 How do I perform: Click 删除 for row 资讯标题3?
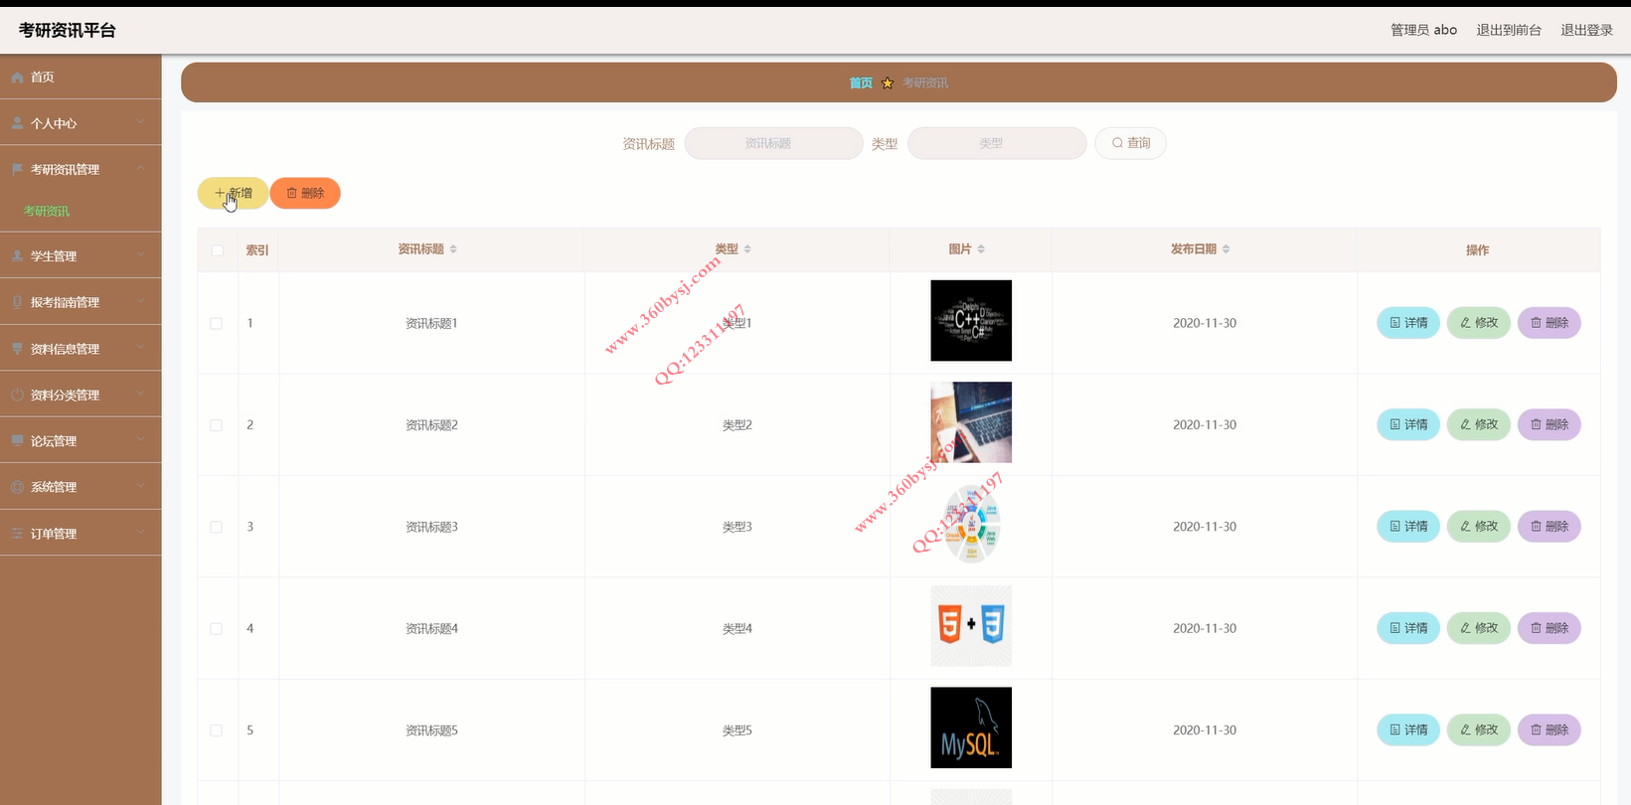pos(1549,527)
